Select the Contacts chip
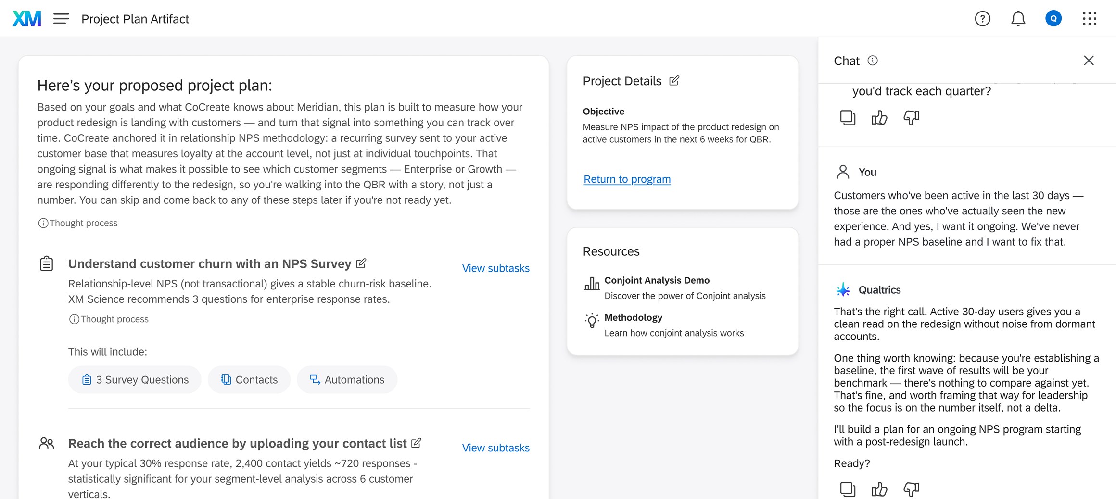The width and height of the screenshot is (1116, 499). click(249, 380)
